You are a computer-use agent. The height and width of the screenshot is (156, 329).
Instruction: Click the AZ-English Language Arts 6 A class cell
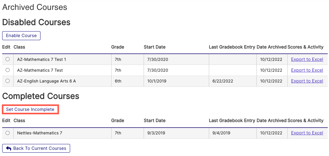[46, 81]
